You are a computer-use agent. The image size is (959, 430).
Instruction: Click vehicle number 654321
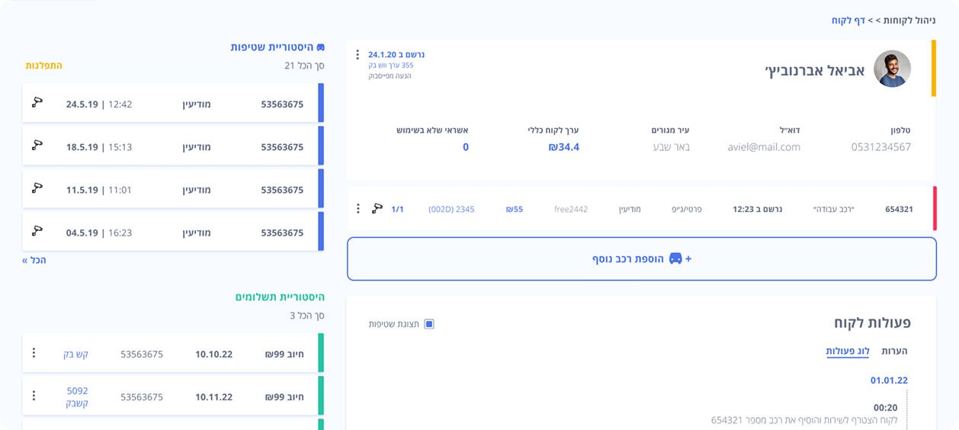pos(899,209)
